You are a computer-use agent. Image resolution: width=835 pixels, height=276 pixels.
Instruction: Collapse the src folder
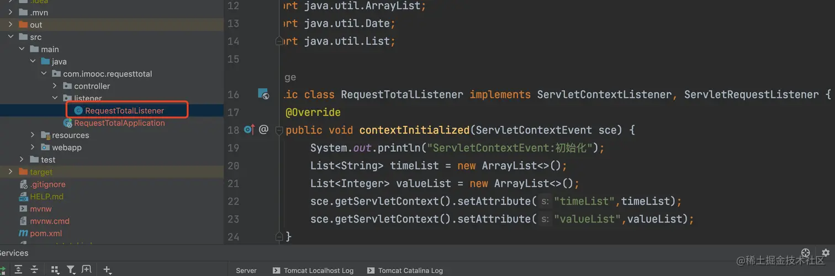10,37
